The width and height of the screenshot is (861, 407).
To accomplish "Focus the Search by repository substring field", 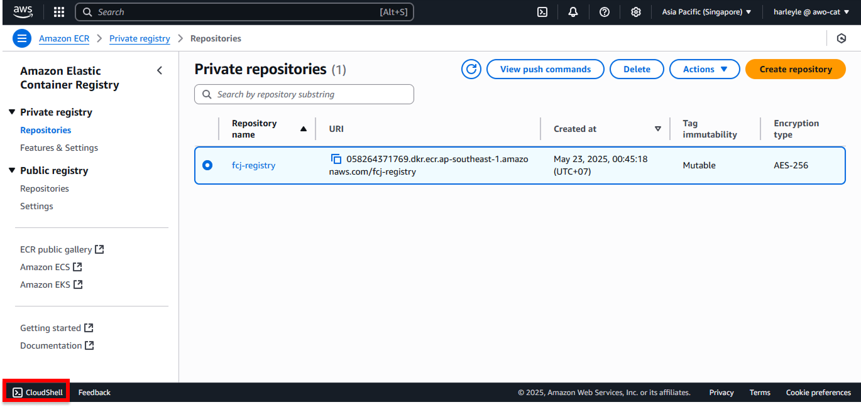I will (304, 94).
